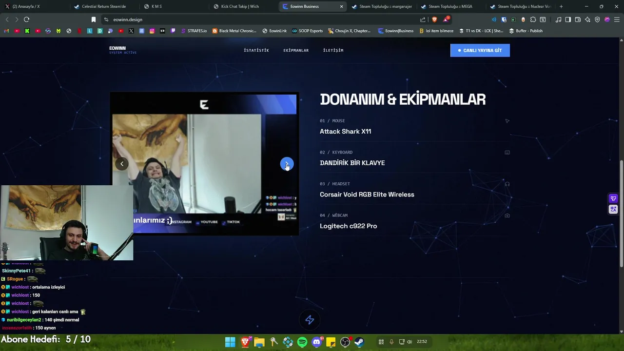Open the lol item bilmece bookmark
624x351 pixels.
pyautogui.click(x=436, y=31)
